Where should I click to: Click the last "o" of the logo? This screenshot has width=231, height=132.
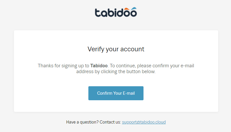(x=134, y=13)
